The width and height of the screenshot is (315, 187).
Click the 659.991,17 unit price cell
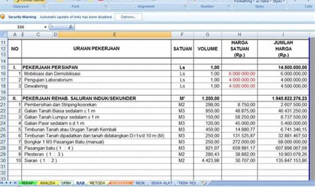[240, 148]
